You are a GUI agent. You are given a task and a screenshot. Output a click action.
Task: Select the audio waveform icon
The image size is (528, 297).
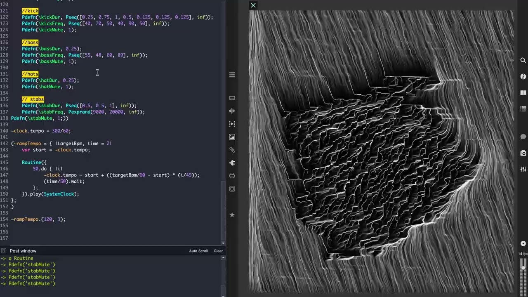(232, 111)
